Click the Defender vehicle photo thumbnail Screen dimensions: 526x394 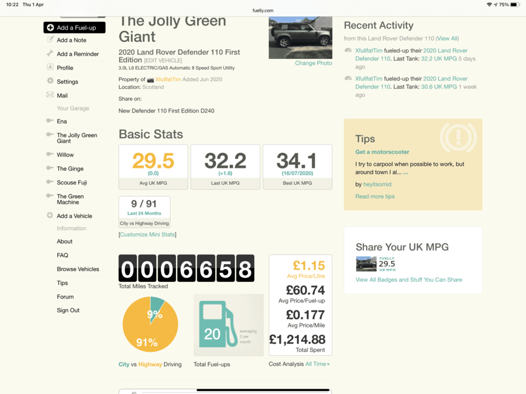pyautogui.click(x=300, y=38)
